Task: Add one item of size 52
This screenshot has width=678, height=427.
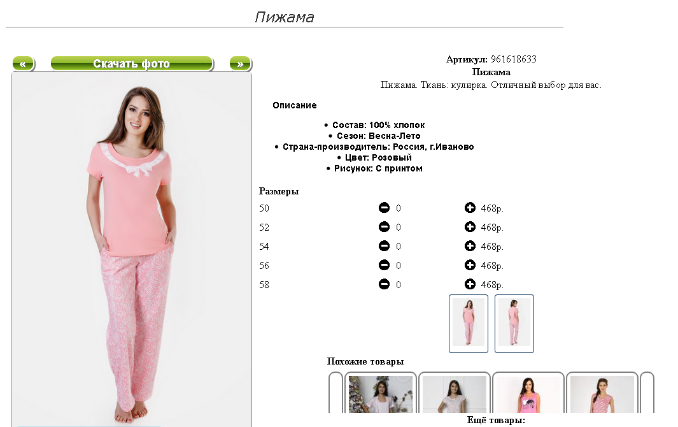Action: (x=470, y=227)
